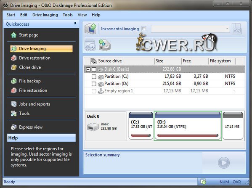Click the status bar job icon
Viewport: 252px width, 188px height.
pos(203,182)
